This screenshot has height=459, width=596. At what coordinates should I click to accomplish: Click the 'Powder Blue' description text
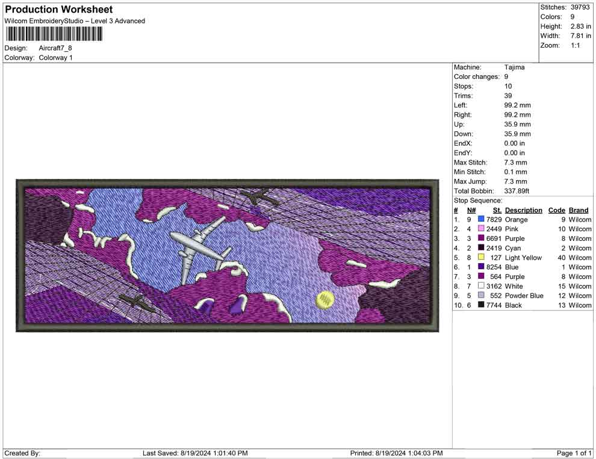coord(524,296)
